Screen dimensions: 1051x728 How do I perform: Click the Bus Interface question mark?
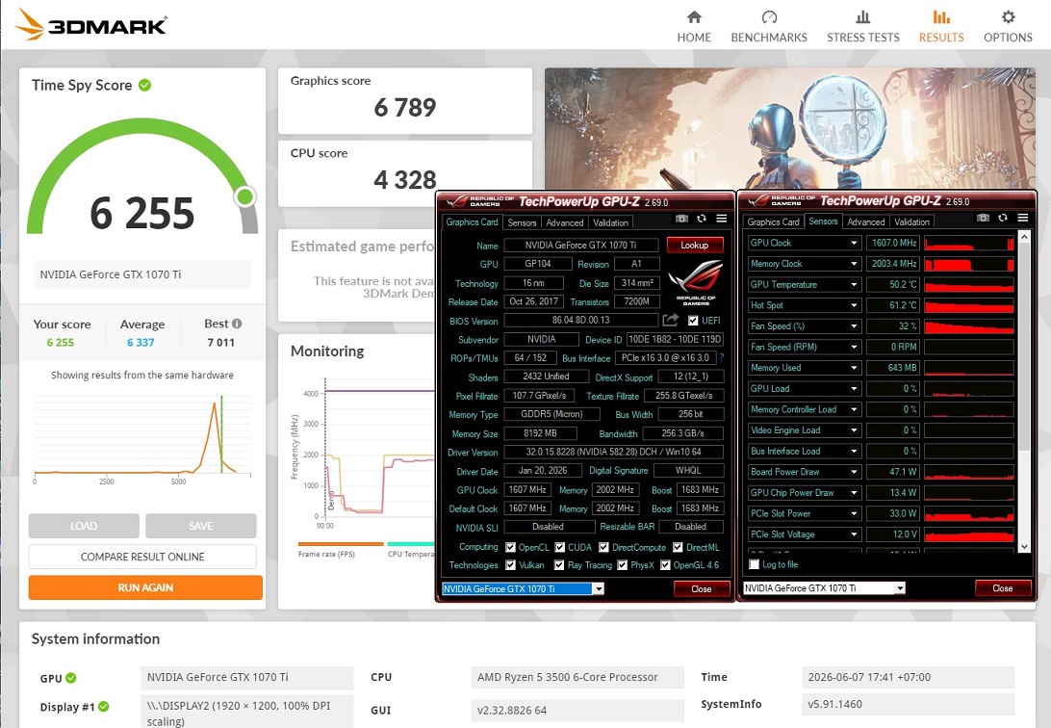pyautogui.click(x=721, y=358)
